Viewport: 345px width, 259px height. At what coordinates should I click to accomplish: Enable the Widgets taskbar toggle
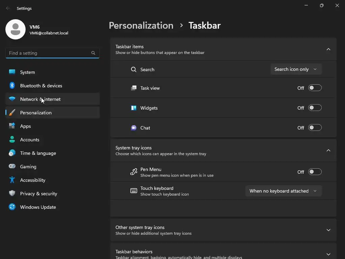(x=315, y=108)
